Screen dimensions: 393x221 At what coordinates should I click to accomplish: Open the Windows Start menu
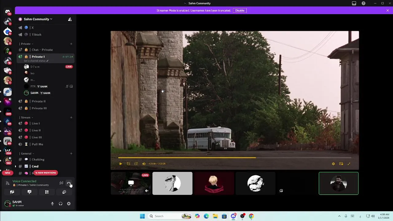click(142, 216)
